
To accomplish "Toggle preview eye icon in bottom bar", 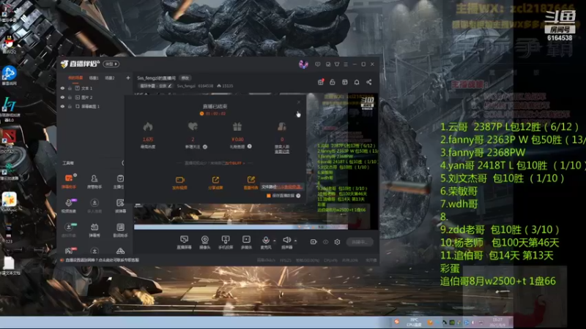I will click(325, 242).
